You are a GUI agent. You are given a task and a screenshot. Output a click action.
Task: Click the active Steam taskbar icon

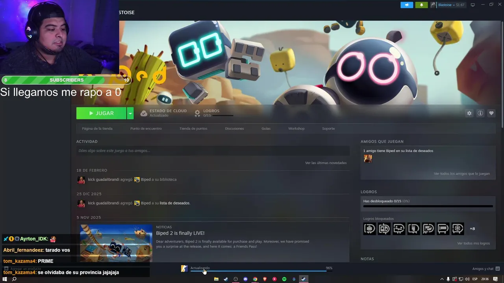tap(304, 279)
